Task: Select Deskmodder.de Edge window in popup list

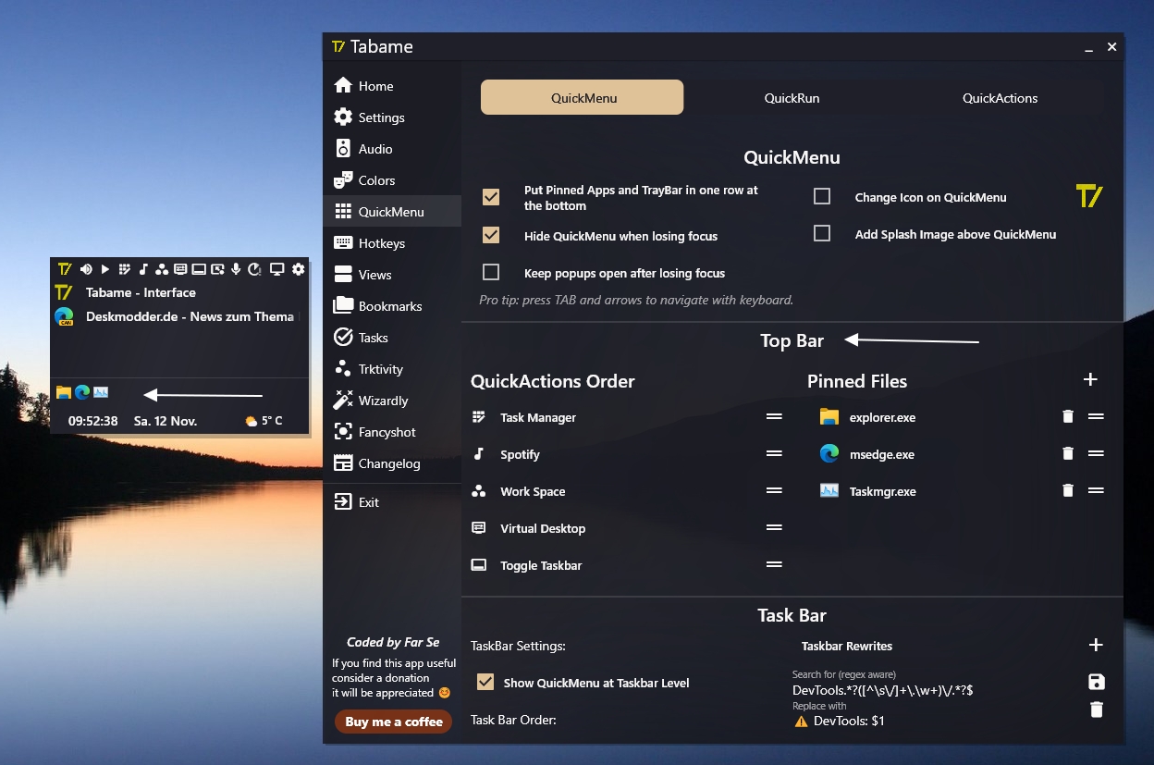Action: pyautogui.click(x=179, y=316)
